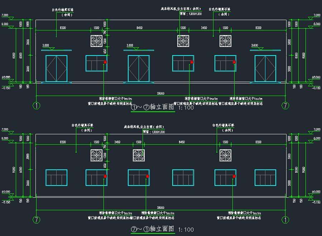322x236 pixels.
Task: Click the middle double door in ①~⑦ elevation
Action: (139, 69)
